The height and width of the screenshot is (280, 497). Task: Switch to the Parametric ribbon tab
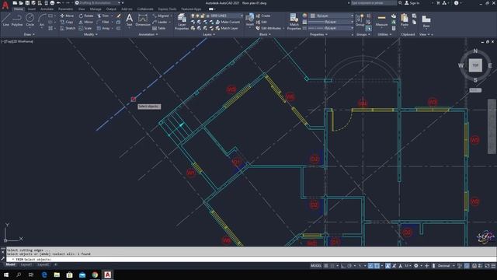[65, 9]
